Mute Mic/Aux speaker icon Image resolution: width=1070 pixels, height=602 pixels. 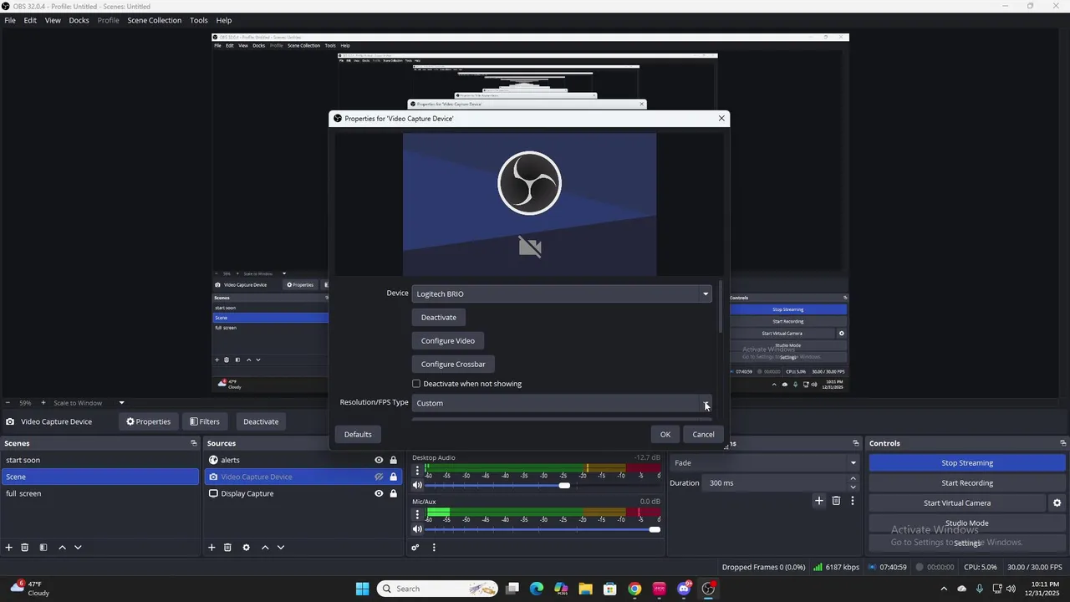click(417, 529)
